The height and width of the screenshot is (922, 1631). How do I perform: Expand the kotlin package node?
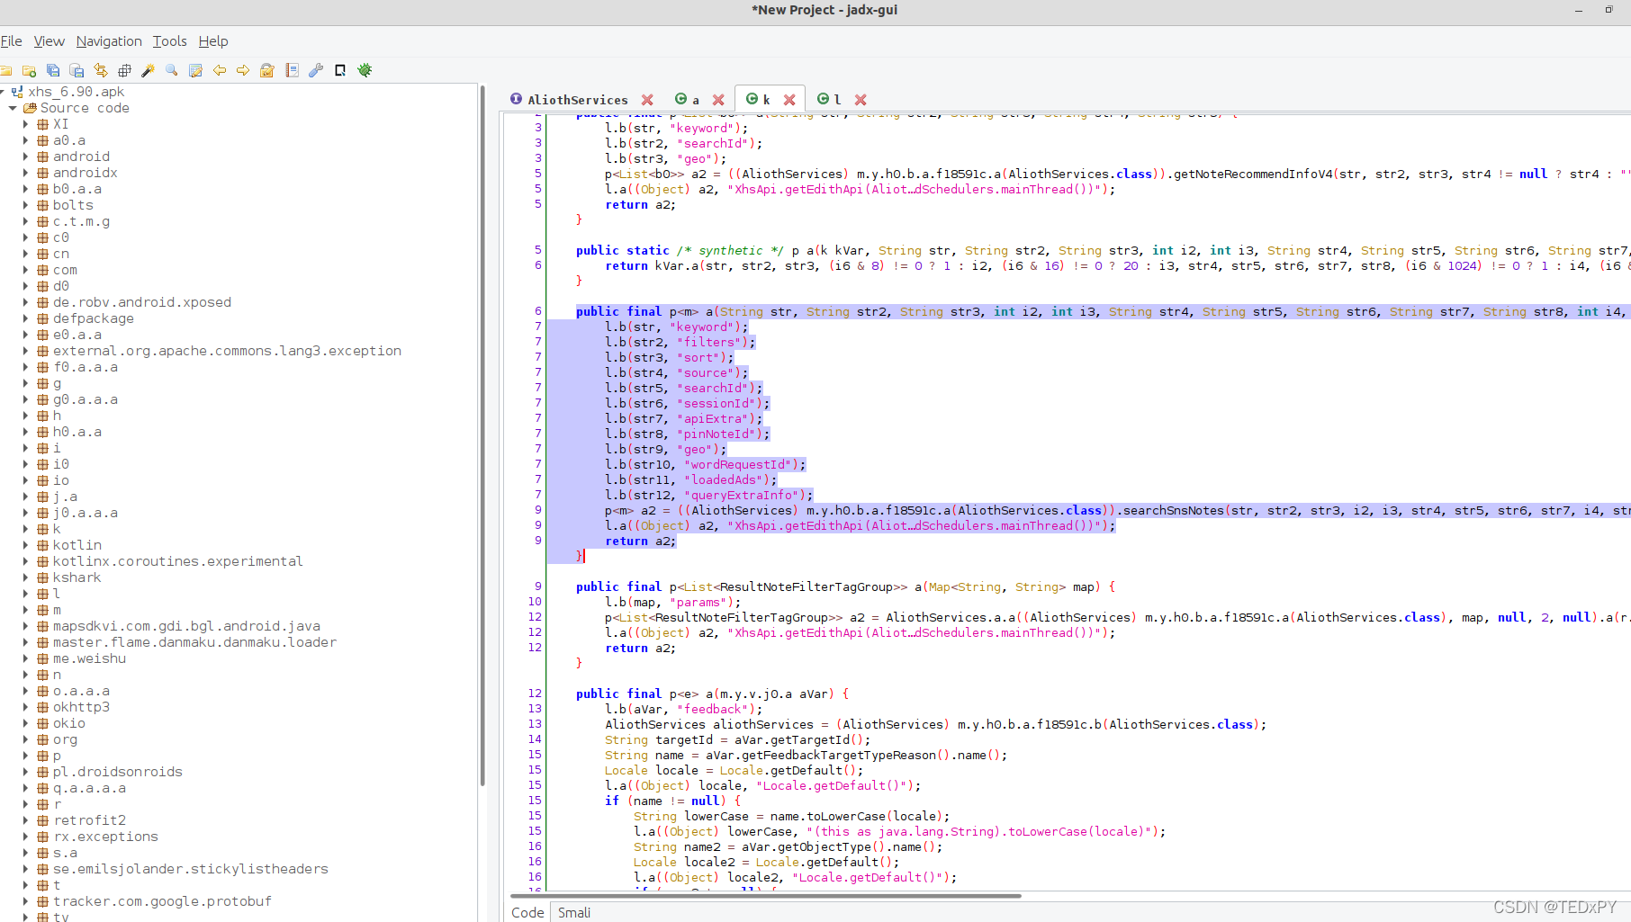tap(25, 545)
